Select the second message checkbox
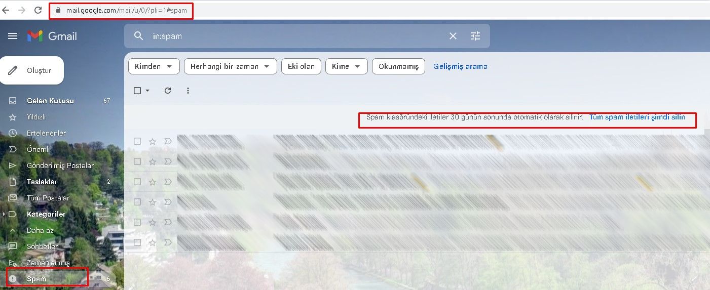The image size is (710, 290). [137, 161]
